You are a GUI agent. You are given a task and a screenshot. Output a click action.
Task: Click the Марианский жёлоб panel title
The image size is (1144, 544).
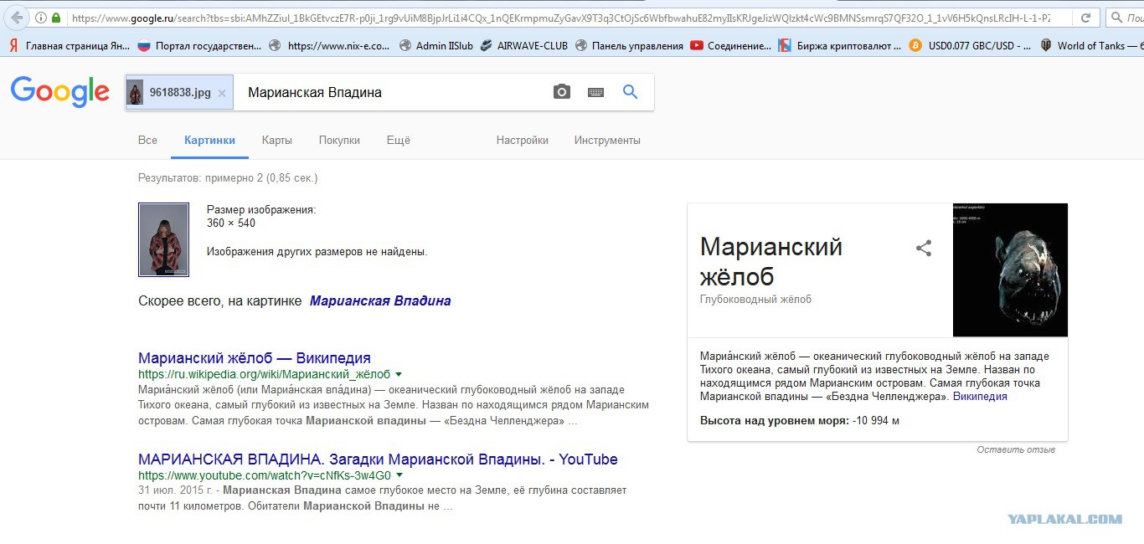(x=771, y=261)
